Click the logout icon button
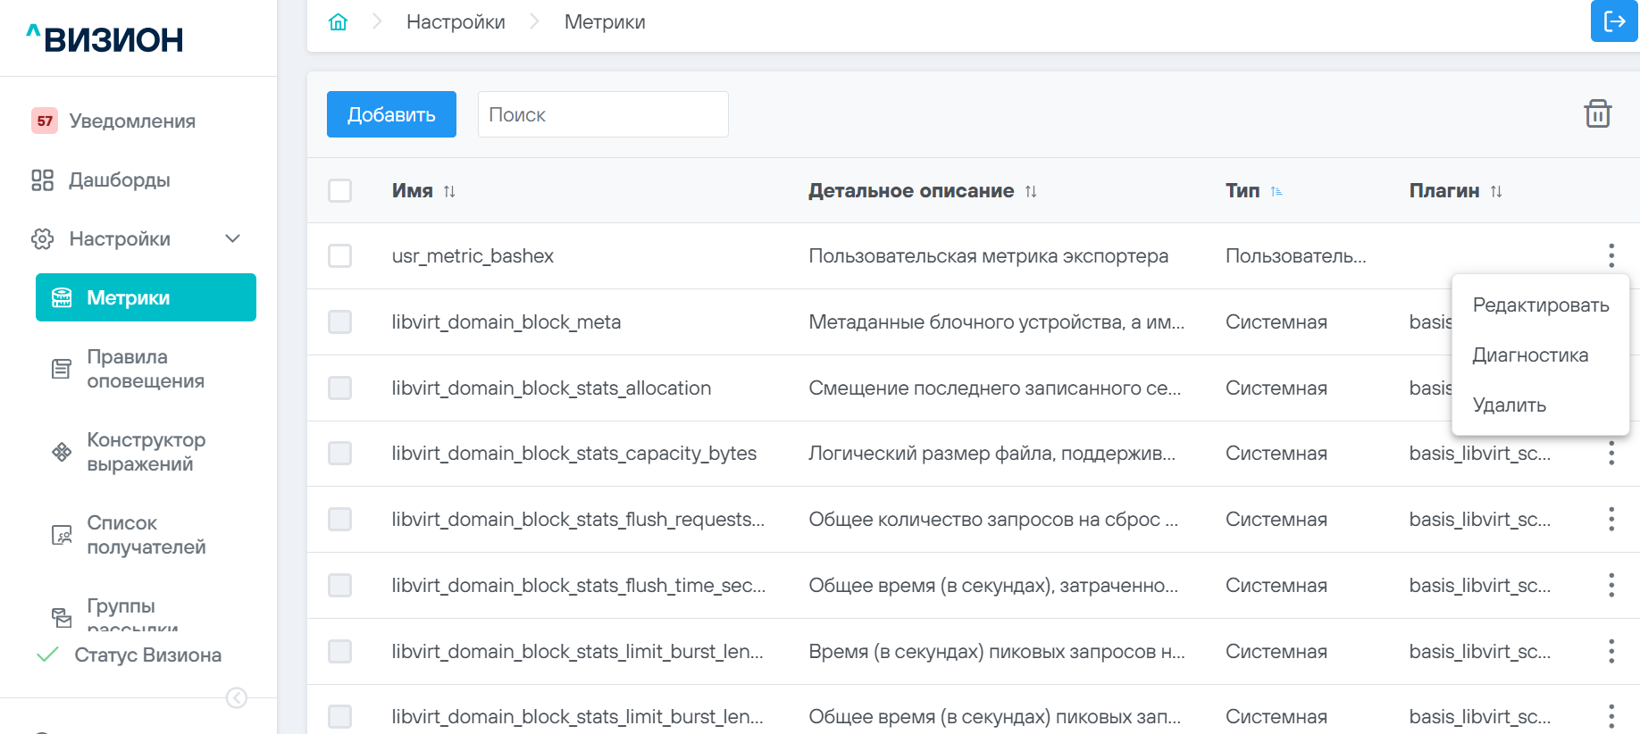The height and width of the screenshot is (734, 1640). pos(1614,21)
